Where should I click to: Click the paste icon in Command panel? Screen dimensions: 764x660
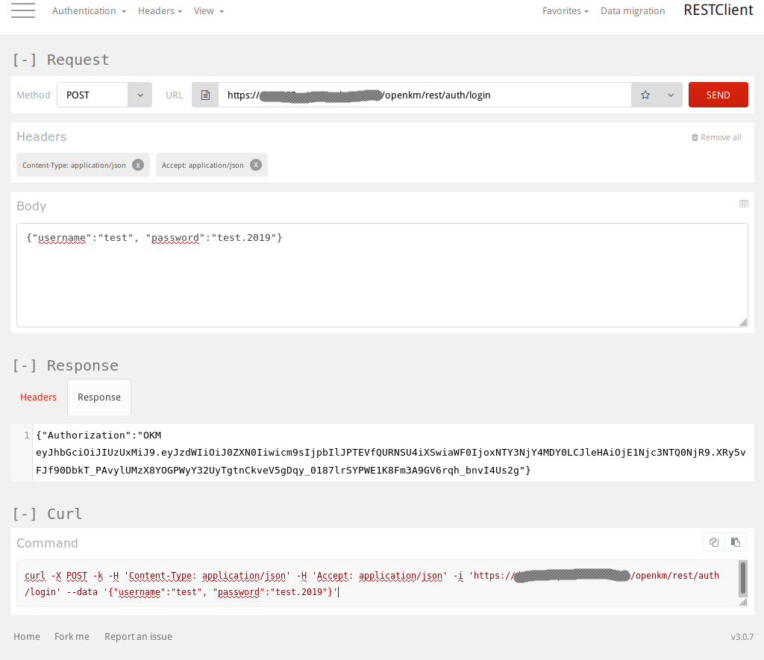[x=736, y=542]
